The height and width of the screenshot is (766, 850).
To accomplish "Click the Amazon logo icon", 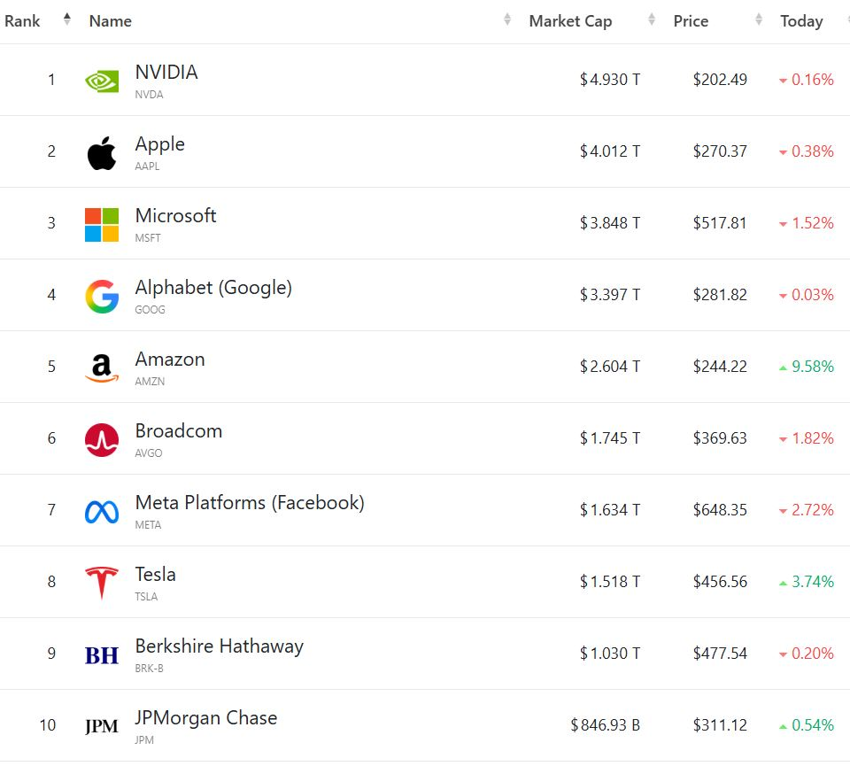I will 102,368.
